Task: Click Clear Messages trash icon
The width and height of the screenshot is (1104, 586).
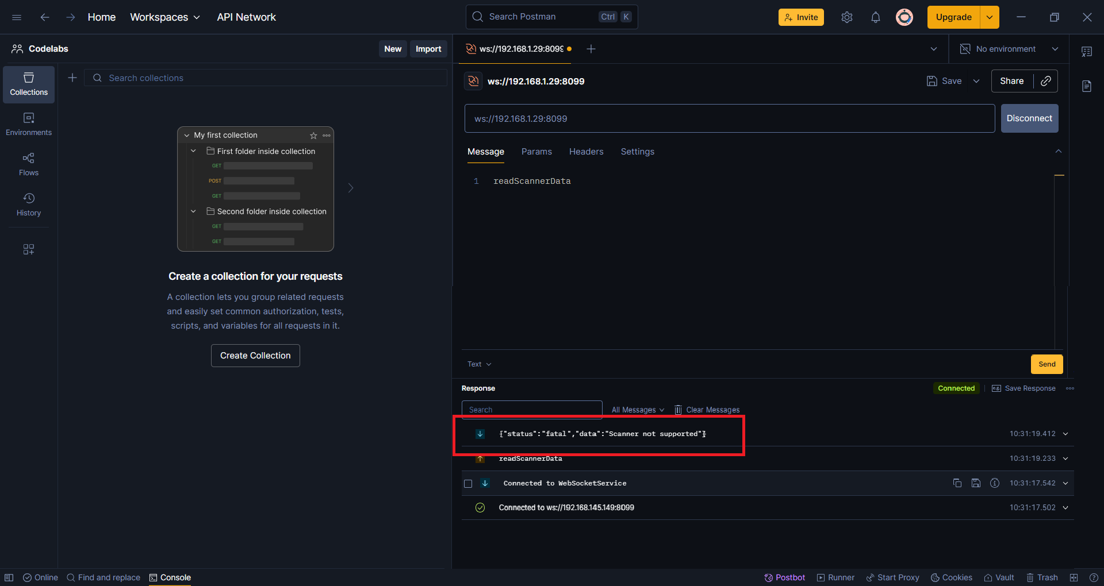Action: click(x=678, y=410)
